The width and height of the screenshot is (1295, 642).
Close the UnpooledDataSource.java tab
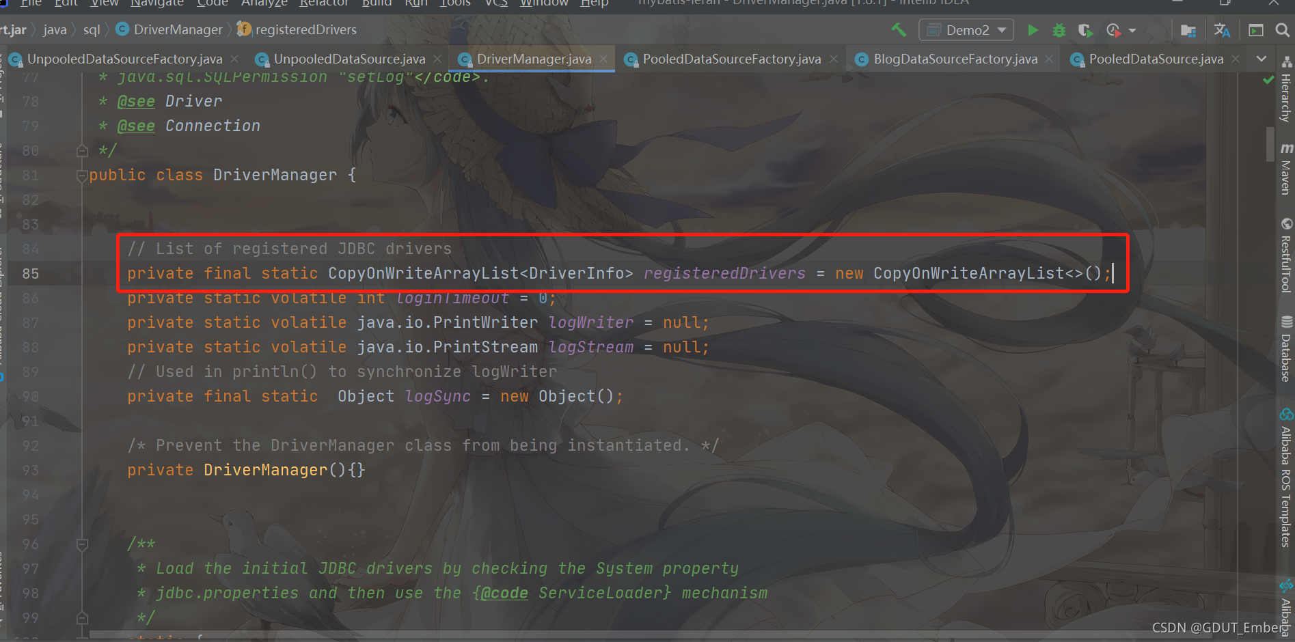(x=437, y=59)
